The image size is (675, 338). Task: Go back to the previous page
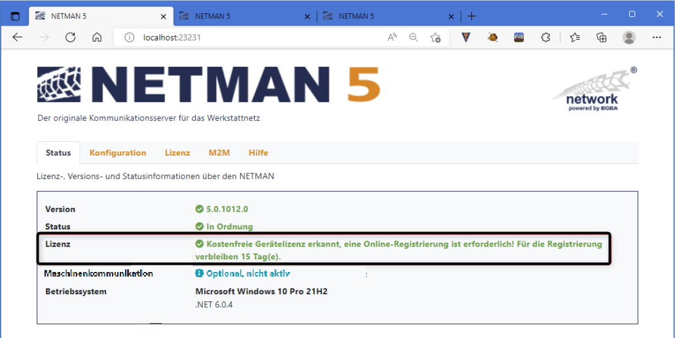point(17,37)
